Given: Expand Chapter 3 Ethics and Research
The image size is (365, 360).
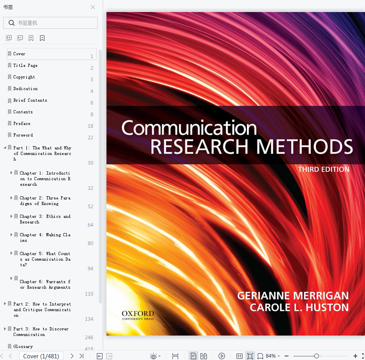Looking at the screenshot, I should 11,216.
